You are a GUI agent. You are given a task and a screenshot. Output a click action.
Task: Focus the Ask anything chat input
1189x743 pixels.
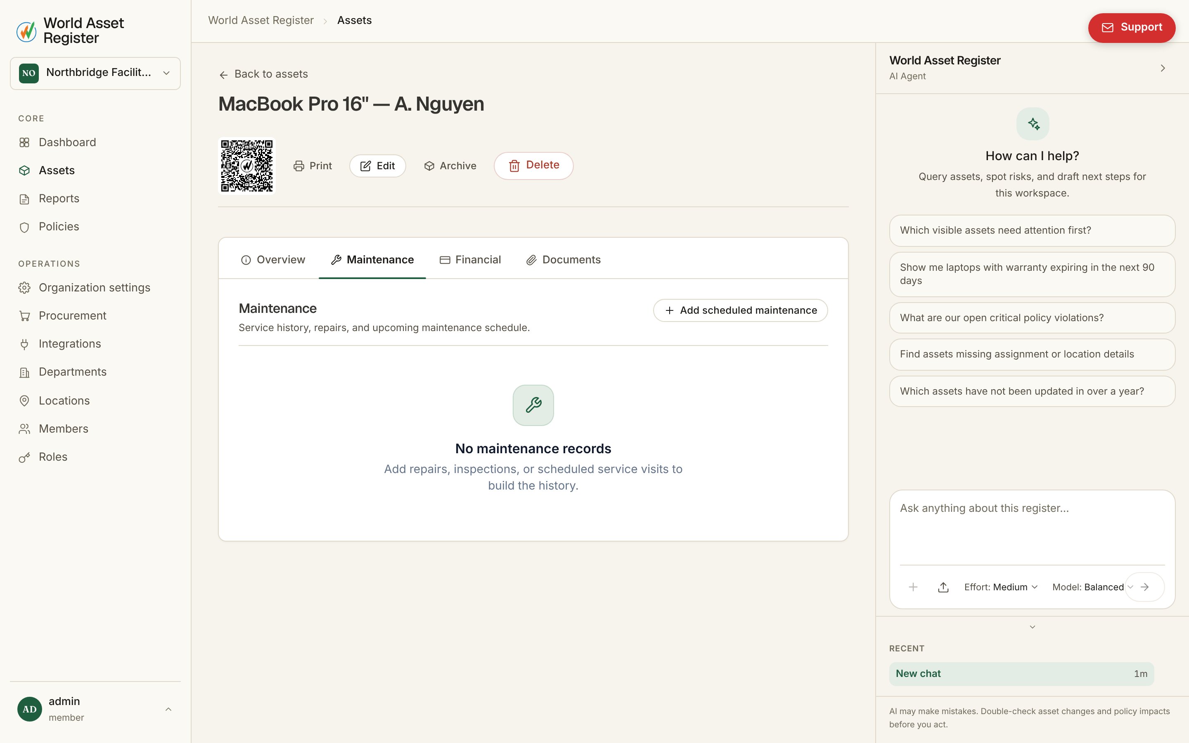coord(1032,528)
